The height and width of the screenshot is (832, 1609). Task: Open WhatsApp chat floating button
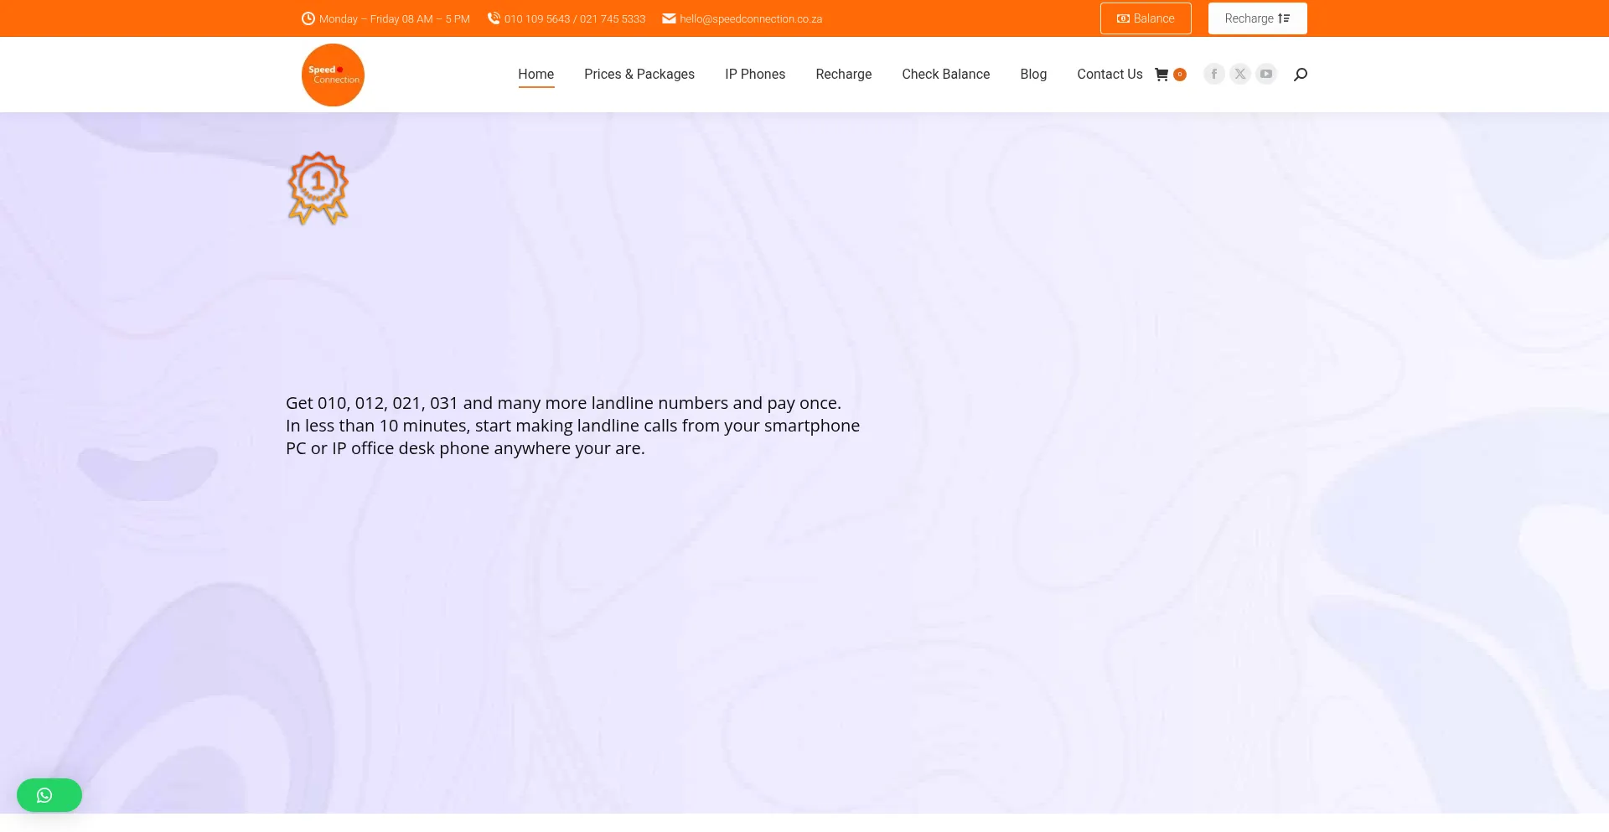point(49,795)
